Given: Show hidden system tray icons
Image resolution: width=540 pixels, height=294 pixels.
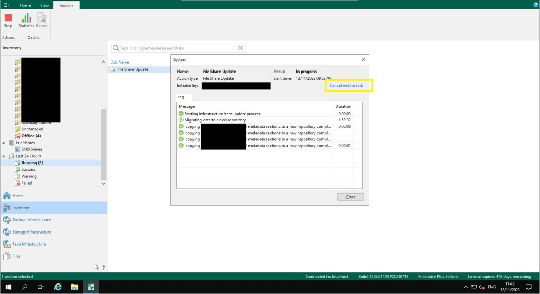Looking at the screenshot, I should (x=466, y=287).
